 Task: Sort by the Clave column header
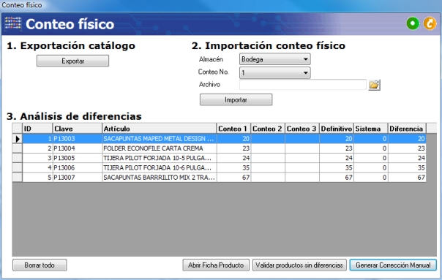click(x=77, y=129)
